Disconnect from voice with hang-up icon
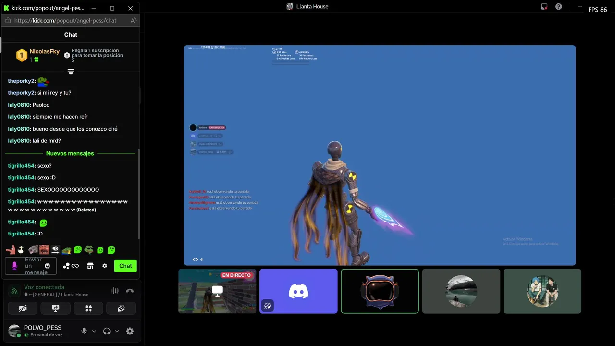Screen dimensions: 615x346 coord(130,291)
